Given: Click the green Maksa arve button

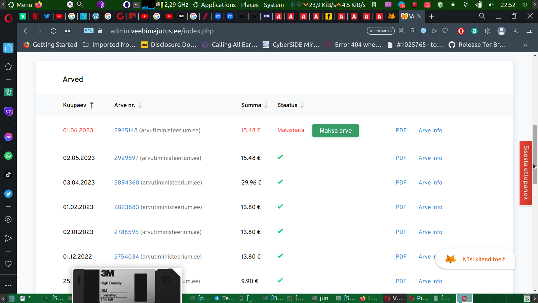Looking at the screenshot, I should click(335, 131).
